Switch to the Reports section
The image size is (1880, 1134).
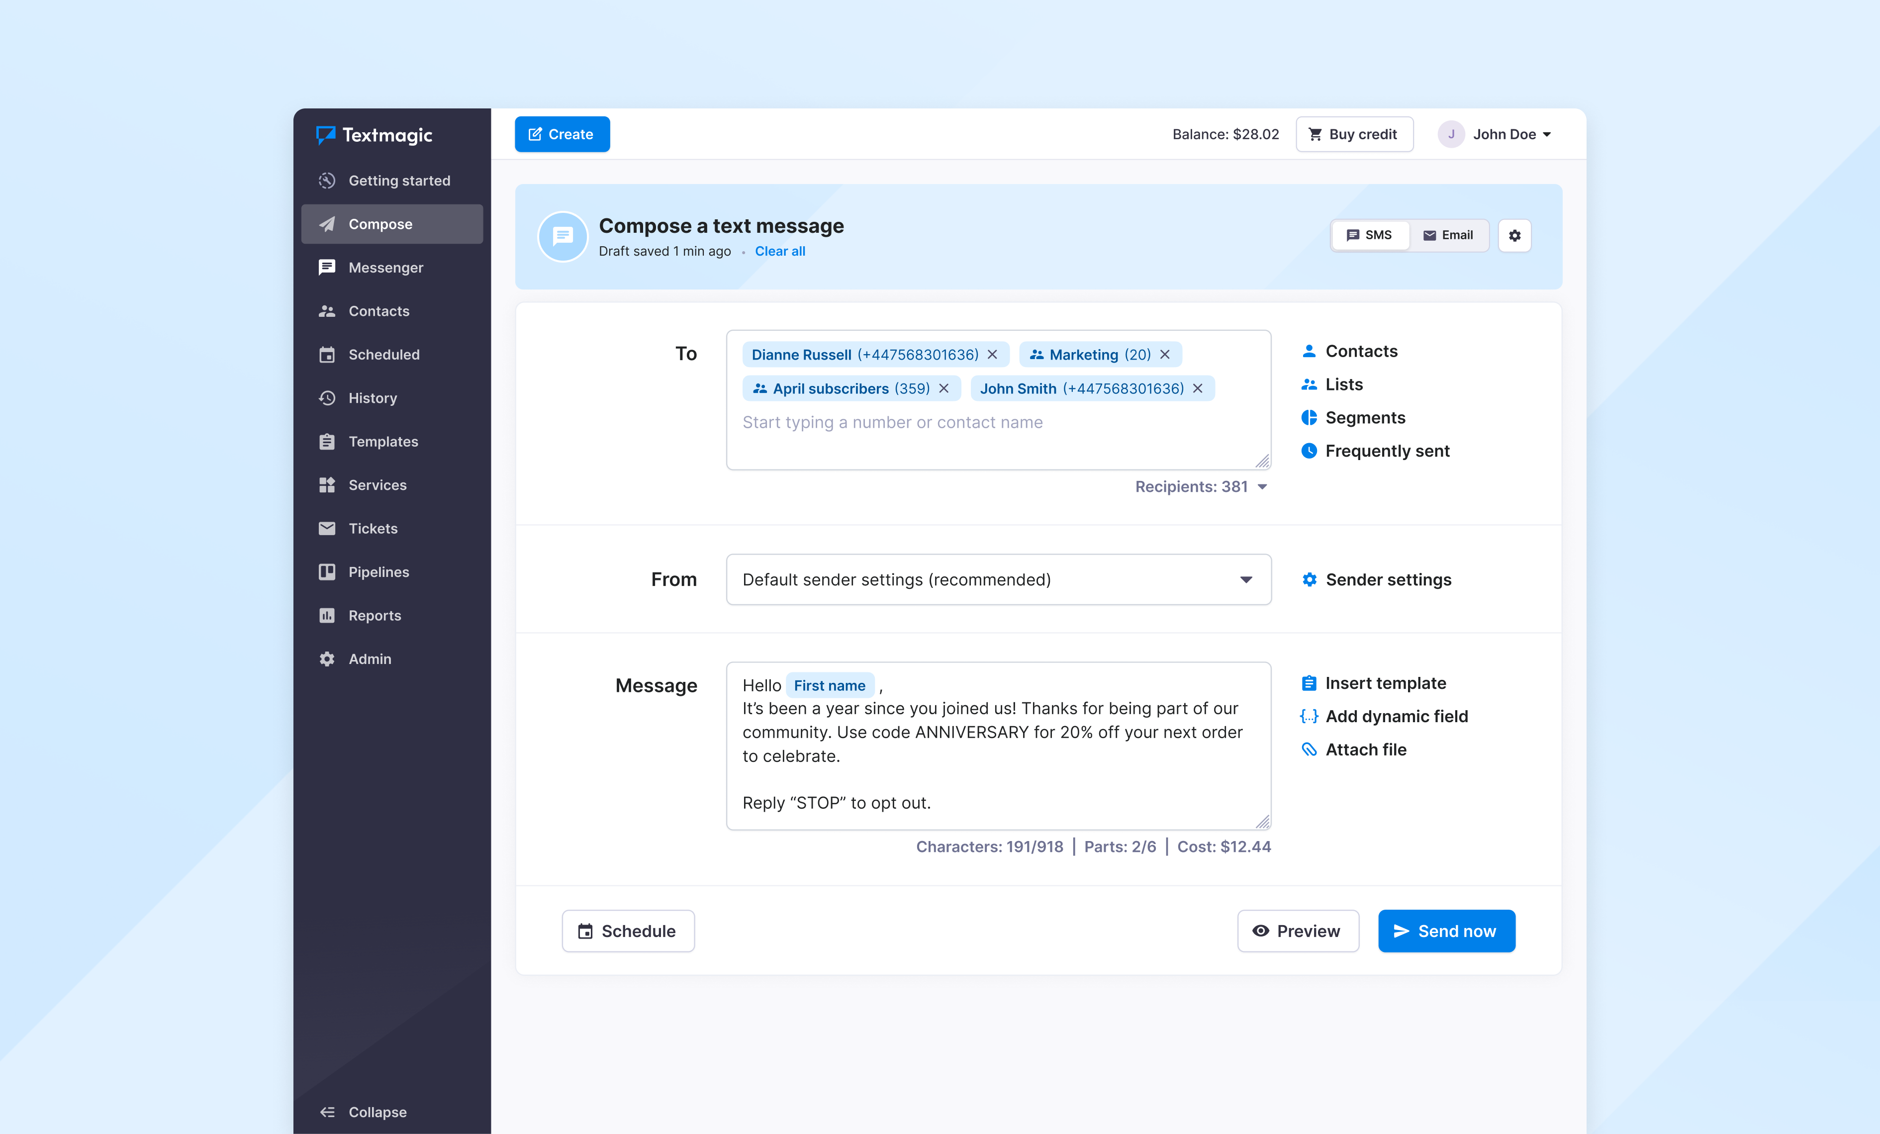tap(327, 615)
